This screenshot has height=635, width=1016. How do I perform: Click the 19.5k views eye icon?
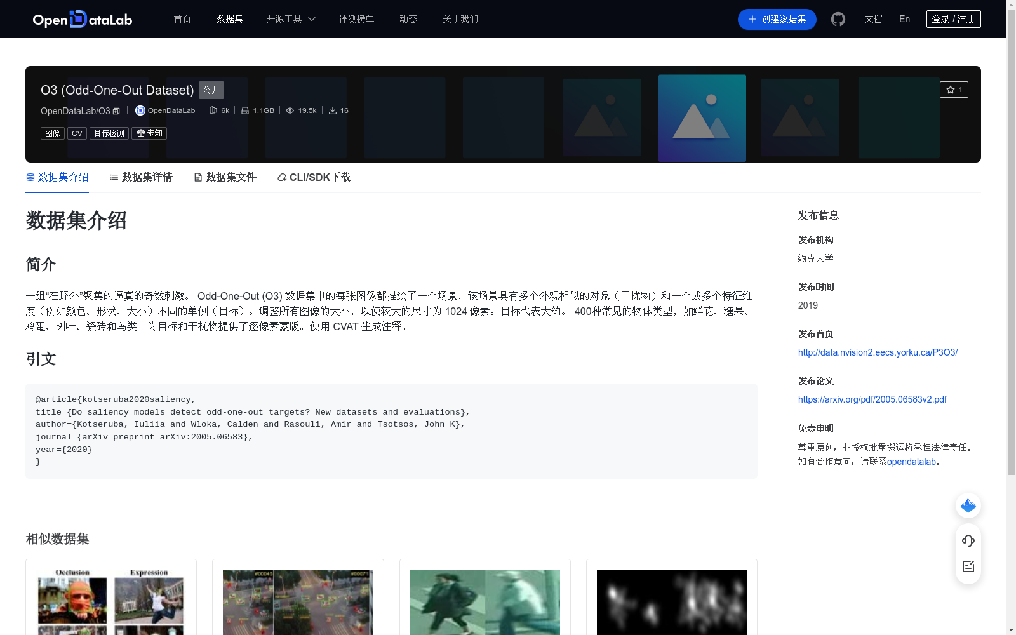click(x=290, y=110)
